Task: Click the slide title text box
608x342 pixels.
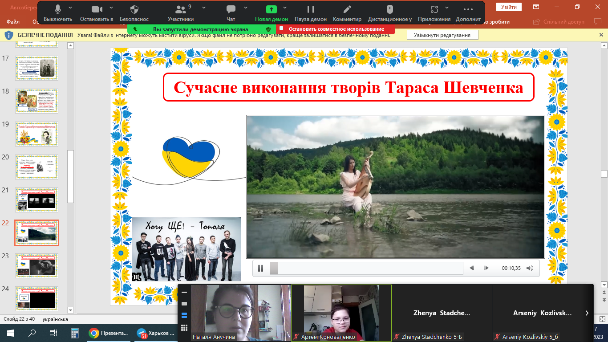Action: pos(349,87)
